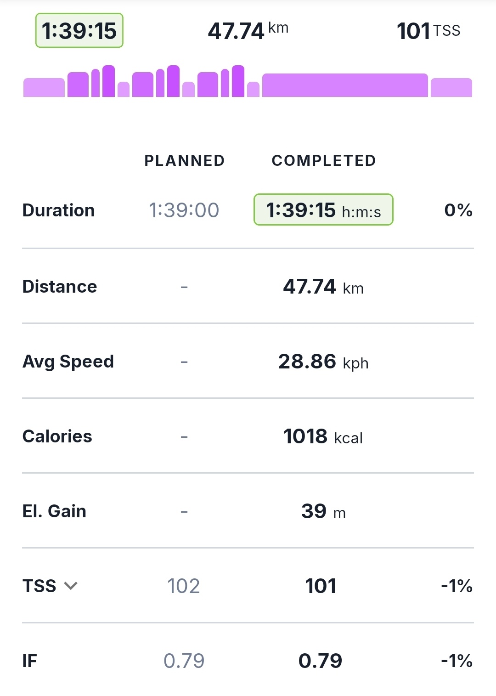
Task: Expand the TSS metric dropdown chevron
Action: click(x=71, y=586)
